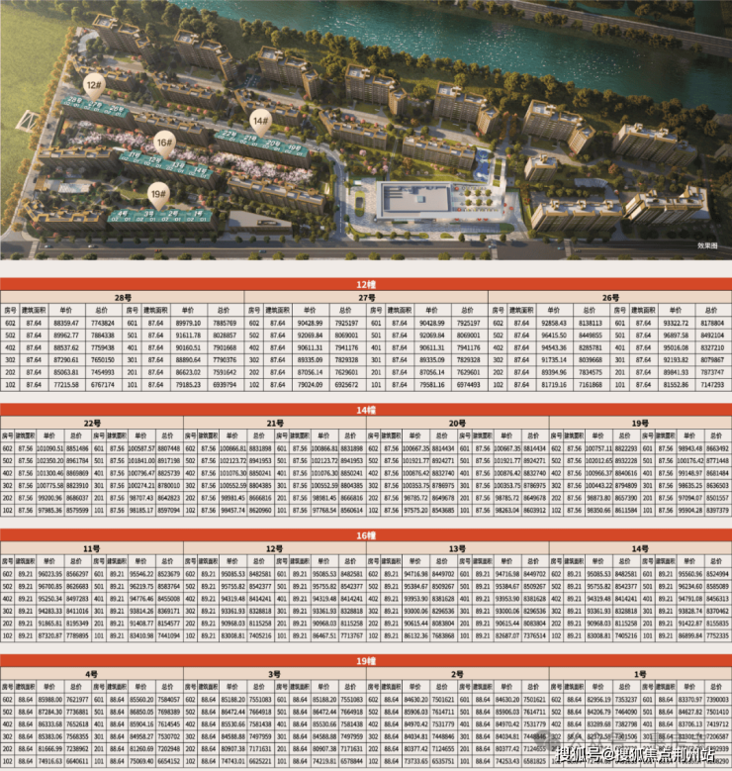Image resolution: width=732 pixels, height=771 pixels.
Task: Select the 16幢 red section header
Action: coord(365,533)
